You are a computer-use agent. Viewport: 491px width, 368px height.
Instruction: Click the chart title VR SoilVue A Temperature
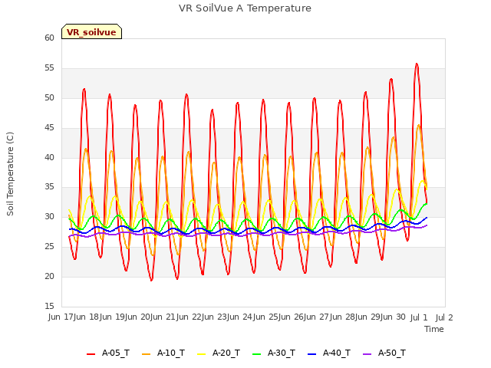(x=245, y=8)
